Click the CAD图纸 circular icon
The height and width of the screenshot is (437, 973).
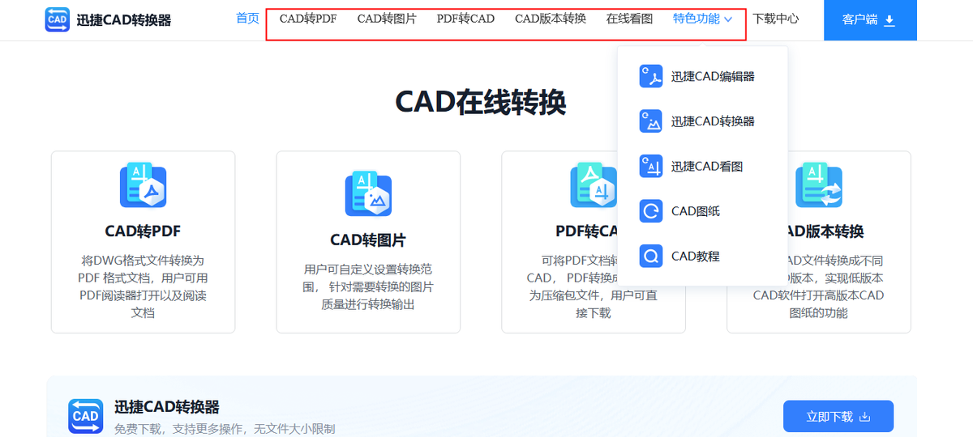650,211
